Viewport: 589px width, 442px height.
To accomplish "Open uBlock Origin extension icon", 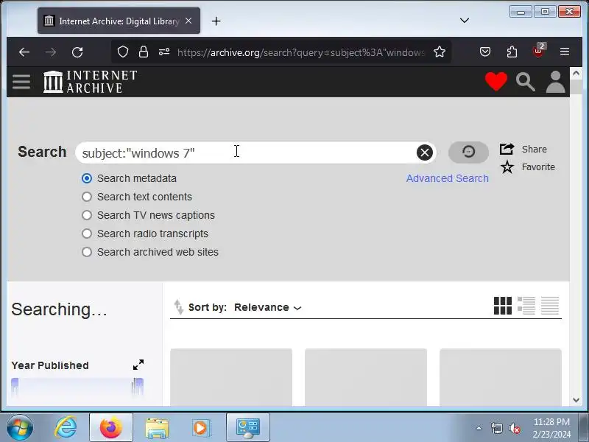I will [538, 51].
